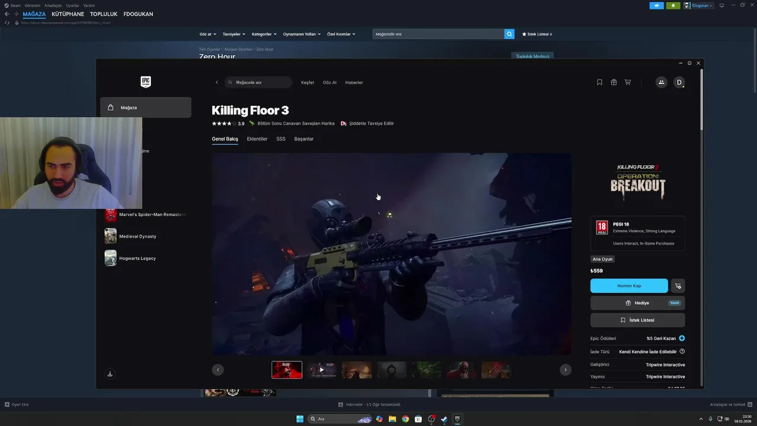This screenshot has height=426, width=757.
Task: Go to TOPLULUK in Steam
Action: (103, 14)
